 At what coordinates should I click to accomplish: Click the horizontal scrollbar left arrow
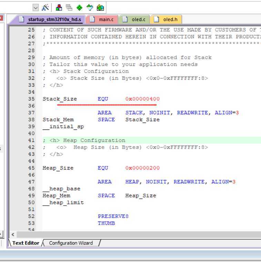click(x=13, y=235)
